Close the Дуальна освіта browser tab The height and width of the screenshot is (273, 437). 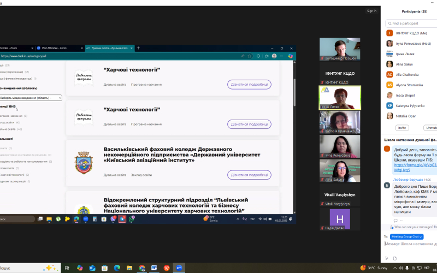click(x=132, y=48)
